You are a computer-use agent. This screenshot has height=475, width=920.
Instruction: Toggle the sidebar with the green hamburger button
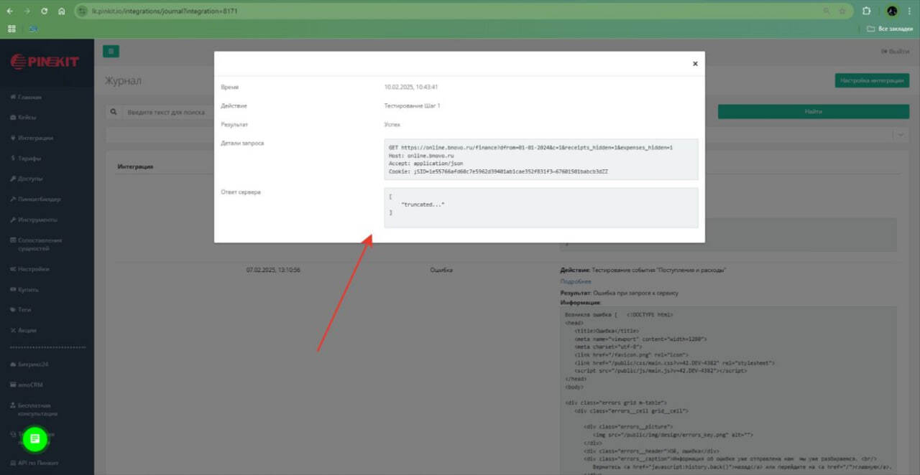tap(111, 52)
